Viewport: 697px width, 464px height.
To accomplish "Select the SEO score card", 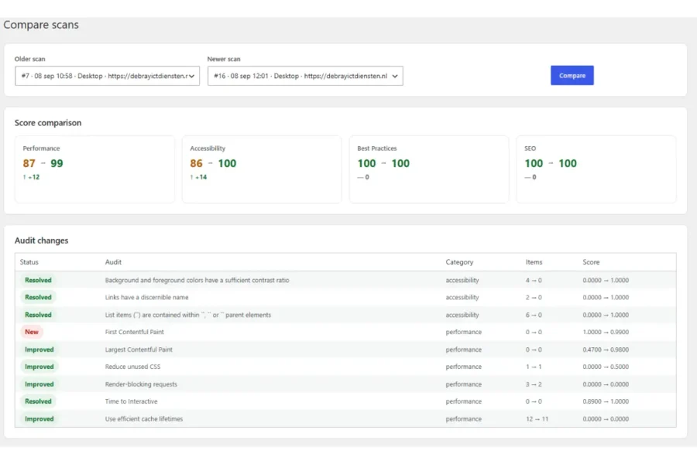I will [596, 169].
